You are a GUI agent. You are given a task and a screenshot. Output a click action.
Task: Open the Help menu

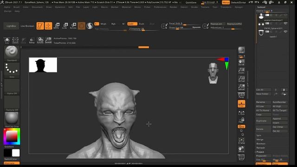(17, 11)
